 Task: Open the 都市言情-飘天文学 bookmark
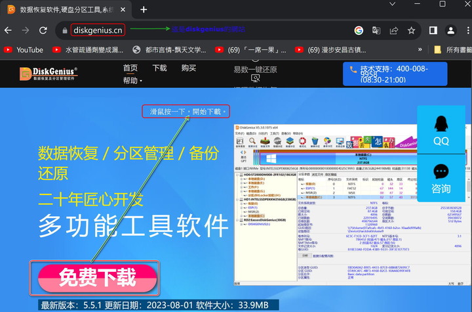pyautogui.click(x=170, y=50)
